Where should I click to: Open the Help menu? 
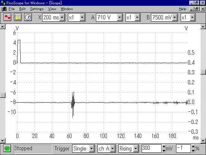(x=183, y=9)
